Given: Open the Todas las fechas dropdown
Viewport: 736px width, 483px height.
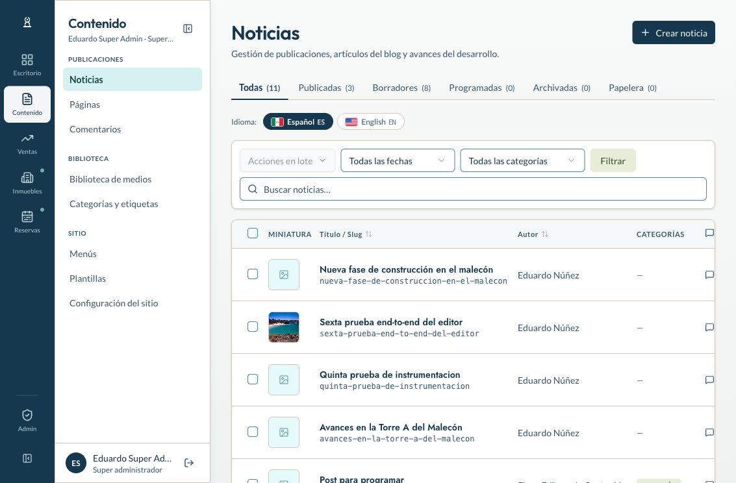Looking at the screenshot, I should point(398,160).
